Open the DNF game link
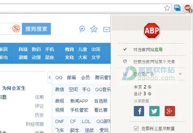The height and width of the screenshot is (133, 193). click(x=60, y=121)
